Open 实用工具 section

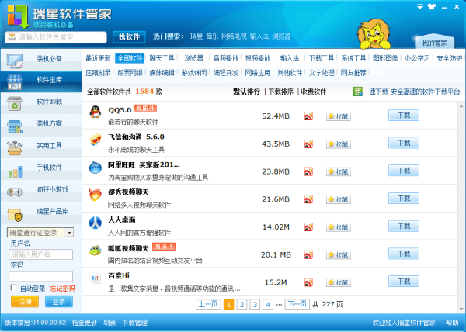point(41,147)
